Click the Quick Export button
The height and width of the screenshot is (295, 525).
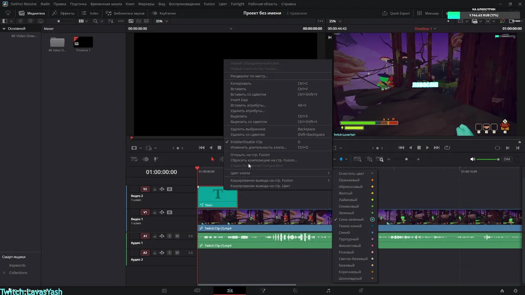click(396, 13)
